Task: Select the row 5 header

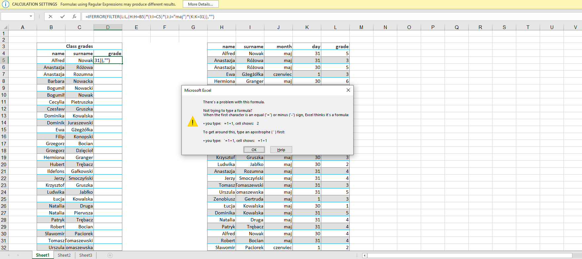Action: tap(4, 60)
